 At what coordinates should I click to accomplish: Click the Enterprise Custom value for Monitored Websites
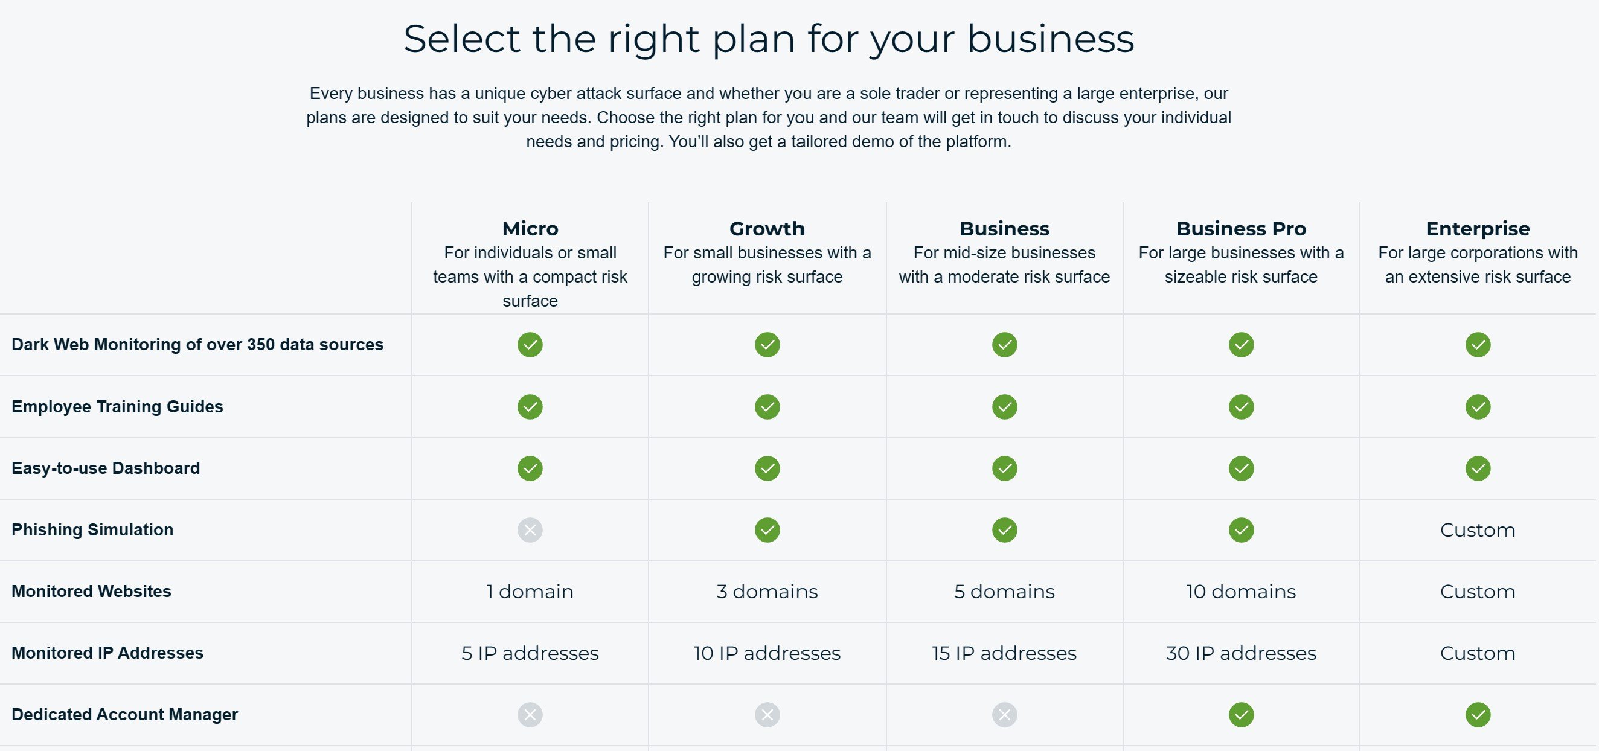pos(1478,592)
